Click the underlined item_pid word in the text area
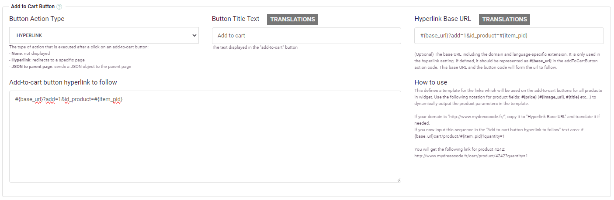This screenshot has width=614, height=200. click(110, 99)
